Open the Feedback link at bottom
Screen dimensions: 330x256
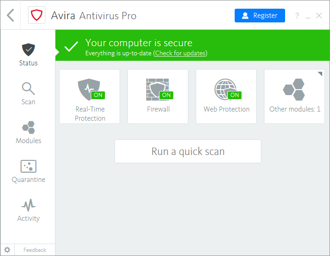click(35, 250)
